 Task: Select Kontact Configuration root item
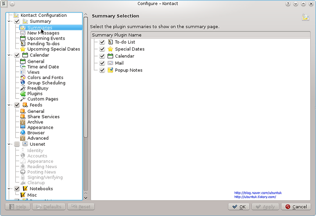click(43, 15)
